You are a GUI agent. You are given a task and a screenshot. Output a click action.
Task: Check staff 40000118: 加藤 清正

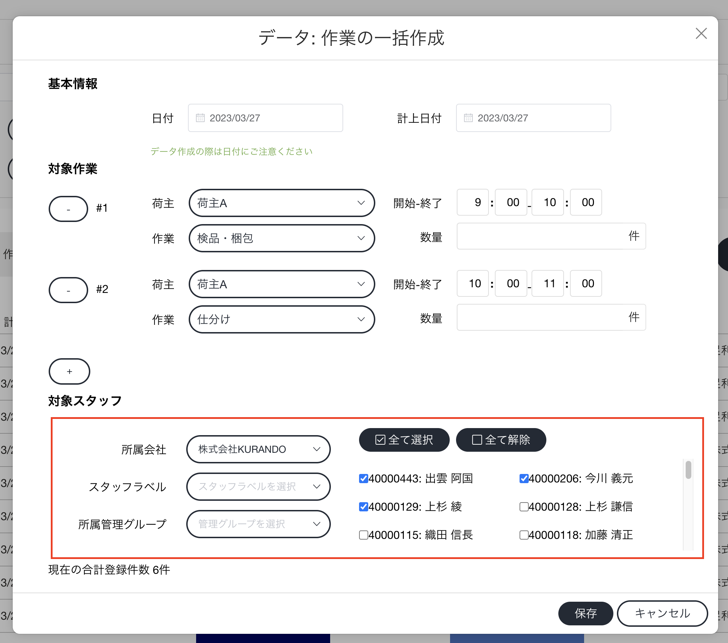[523, 535]
